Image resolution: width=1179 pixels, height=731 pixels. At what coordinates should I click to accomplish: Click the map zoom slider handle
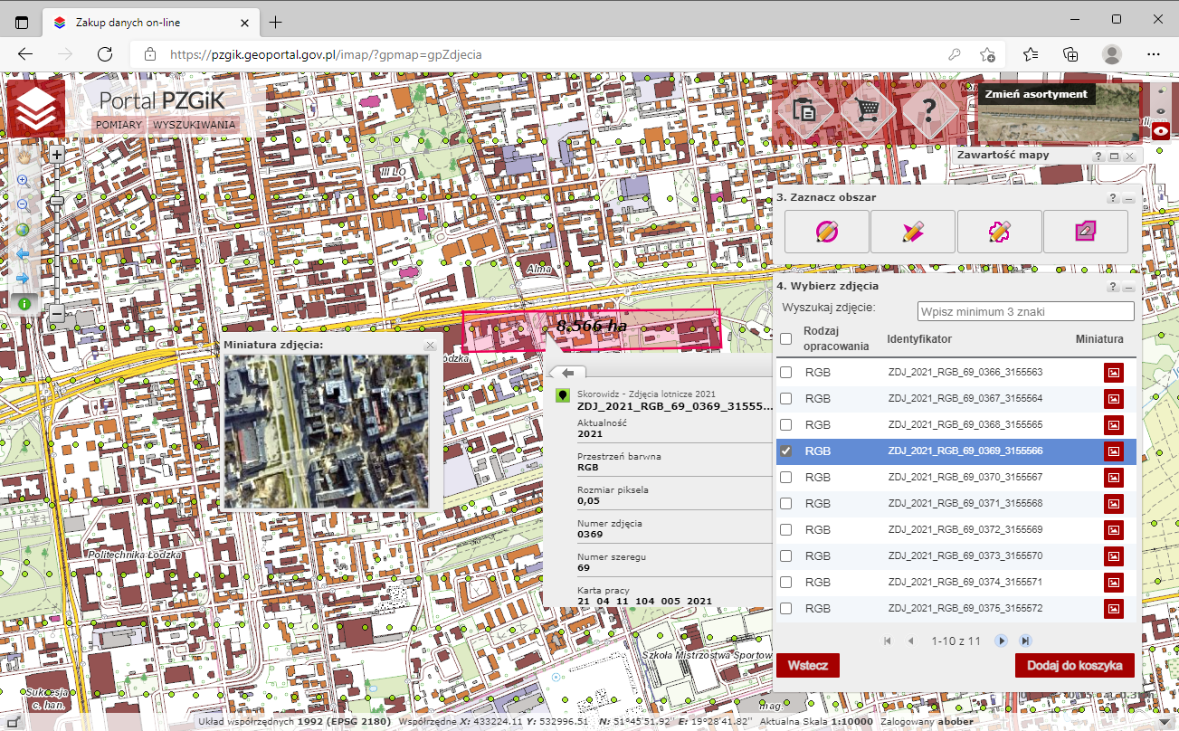point(56,201)
